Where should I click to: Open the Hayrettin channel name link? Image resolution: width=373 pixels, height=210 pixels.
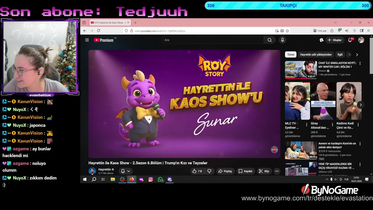coord(104,169)
